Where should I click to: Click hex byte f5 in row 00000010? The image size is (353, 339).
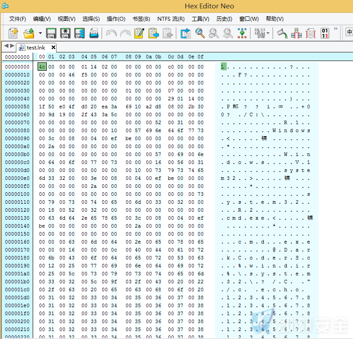click(84, 75)
